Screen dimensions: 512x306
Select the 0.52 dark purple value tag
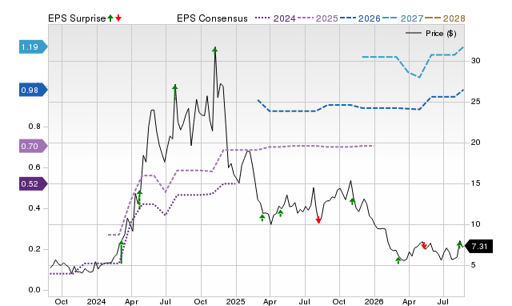click(x=34, y=183)
